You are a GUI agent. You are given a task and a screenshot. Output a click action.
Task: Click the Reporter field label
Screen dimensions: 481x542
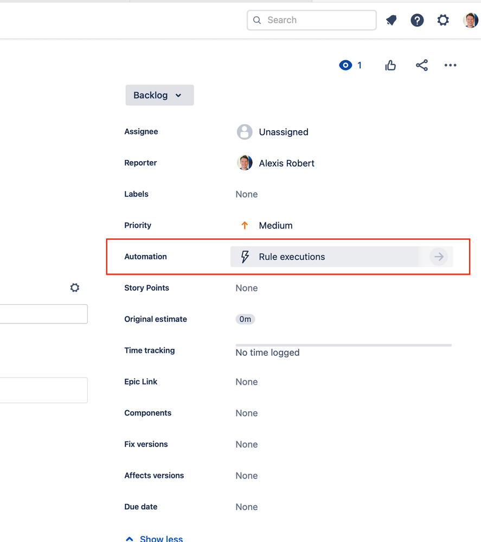point(140,163)
